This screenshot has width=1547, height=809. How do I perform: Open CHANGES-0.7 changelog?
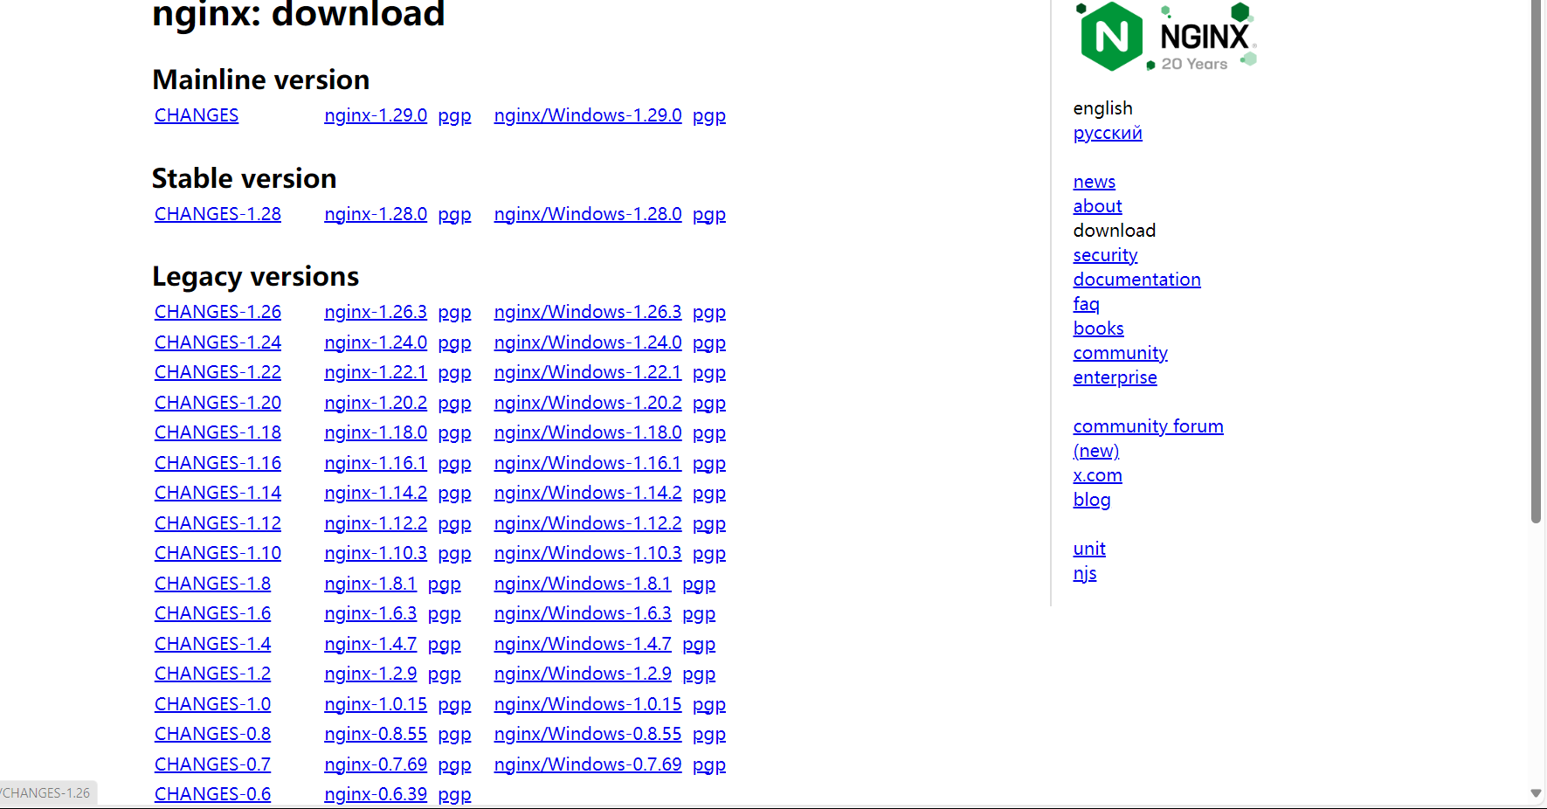pyautogui.click(x=212, y=764)
